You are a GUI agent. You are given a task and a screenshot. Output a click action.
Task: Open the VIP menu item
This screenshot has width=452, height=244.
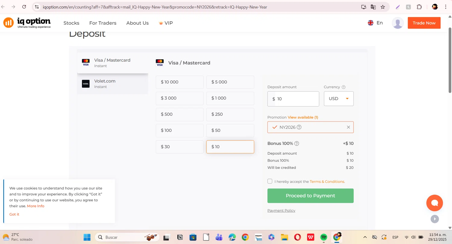[x=166, y=23]
